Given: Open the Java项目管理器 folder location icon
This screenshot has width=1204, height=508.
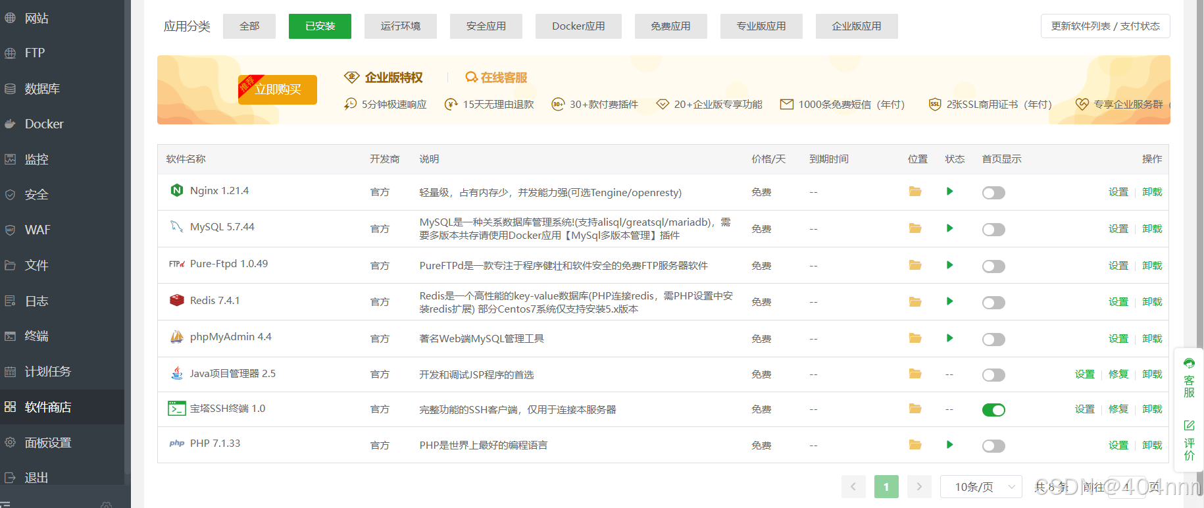Looking at the screenshot, I should coord(915,374).
